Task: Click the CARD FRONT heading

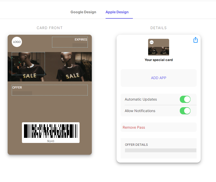Action: click(49, 28)
